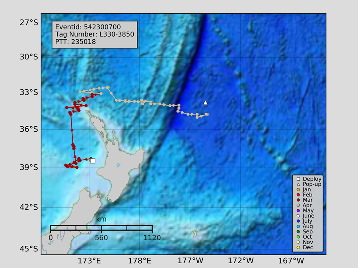The width and height of the screenshot is (358, 268).
Task: Pick the tan Apr dot in the legend
Action: pos(298,205)
